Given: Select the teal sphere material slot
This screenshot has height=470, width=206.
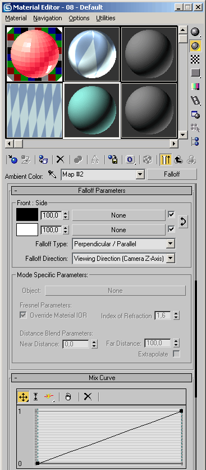Looking at the screenshot, I should [x=91, y=111].
